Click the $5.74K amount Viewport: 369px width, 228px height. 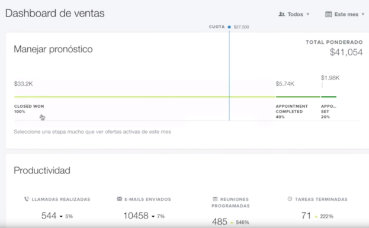point(285,84)
